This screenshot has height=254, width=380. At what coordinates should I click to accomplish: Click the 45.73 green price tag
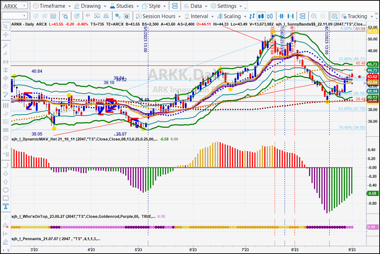[x=372, y=64]
